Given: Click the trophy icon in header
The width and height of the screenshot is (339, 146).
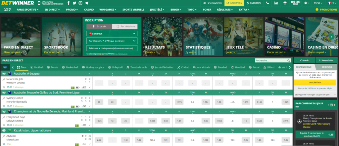Looking at the screenshot, I should [x=285, y=3].
